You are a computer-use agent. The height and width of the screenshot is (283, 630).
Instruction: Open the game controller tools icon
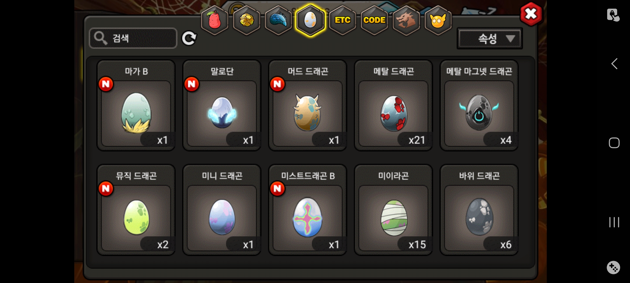(x=613, y=268)
